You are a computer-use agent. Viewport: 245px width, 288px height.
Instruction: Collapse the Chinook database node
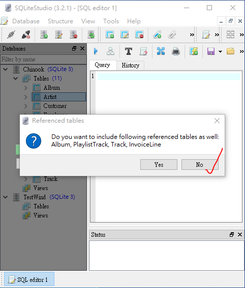coord(6,69)
